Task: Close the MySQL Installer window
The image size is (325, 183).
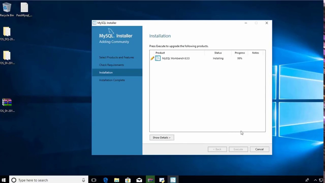Action: (267, 23)
